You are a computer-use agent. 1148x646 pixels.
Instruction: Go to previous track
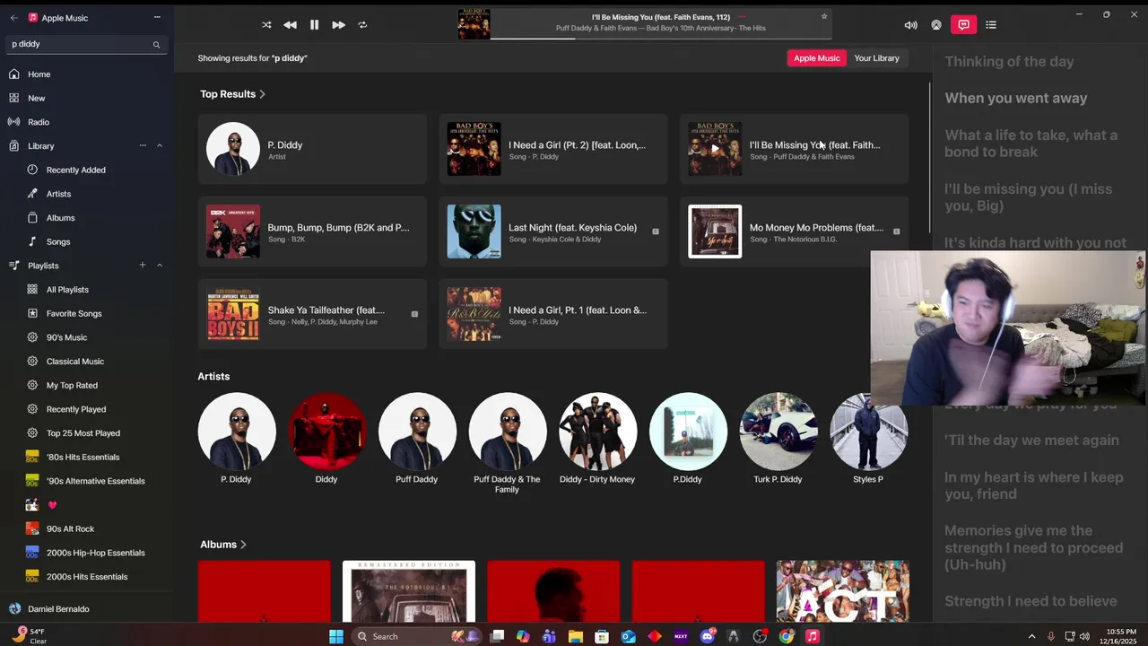tap(290, 25)
